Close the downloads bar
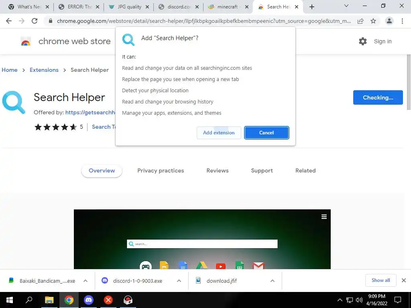 tap(404, 280)
